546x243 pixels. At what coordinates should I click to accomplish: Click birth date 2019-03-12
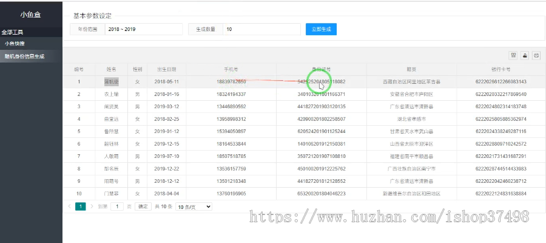click(166, 107)
